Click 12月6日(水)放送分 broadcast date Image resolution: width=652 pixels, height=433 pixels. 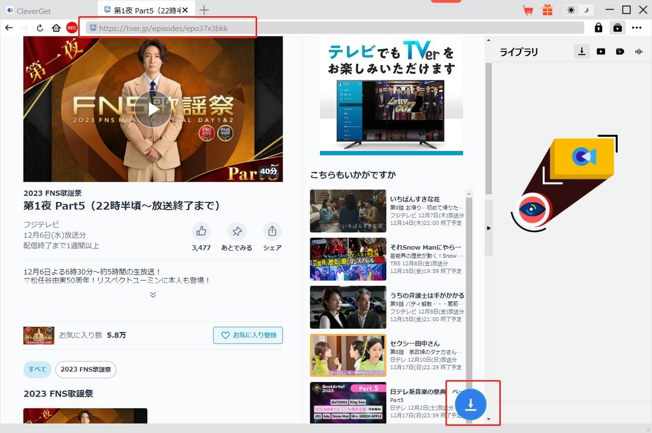[x=54, y=235]
